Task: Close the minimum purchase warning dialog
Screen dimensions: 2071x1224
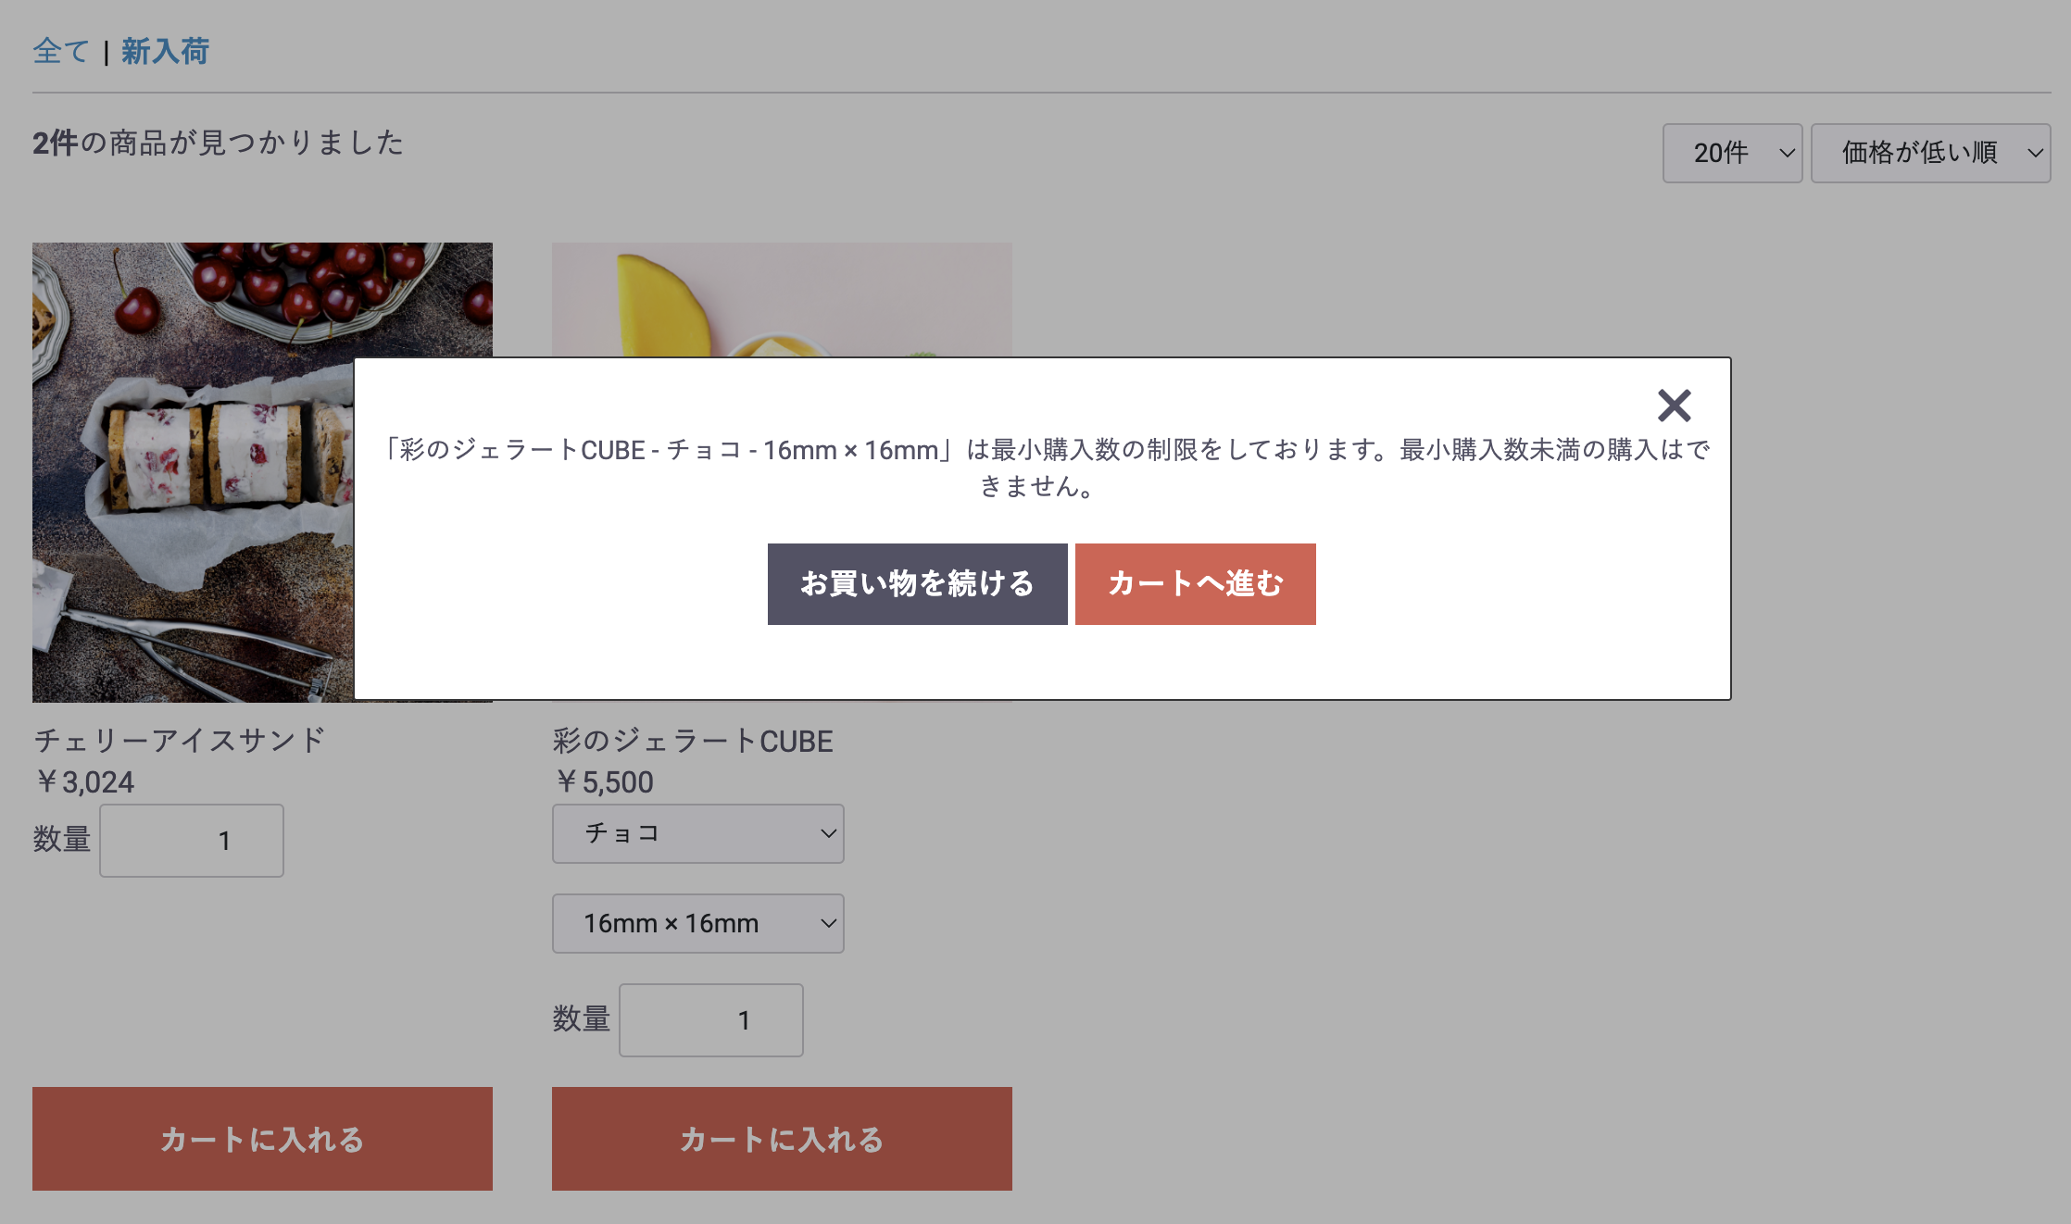Action: tap(1674, 406)
